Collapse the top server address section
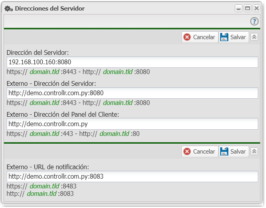266x208 pixels. (x=254, y=37)
